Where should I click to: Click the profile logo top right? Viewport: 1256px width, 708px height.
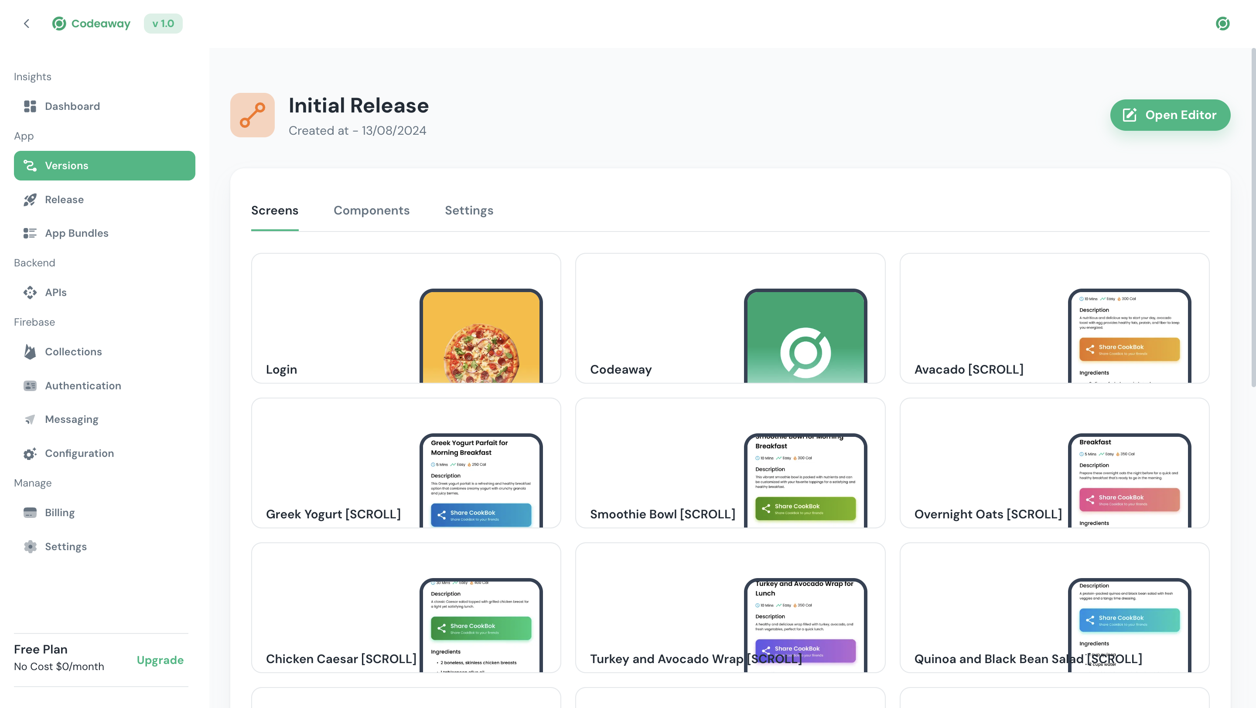pos(1222,24)
